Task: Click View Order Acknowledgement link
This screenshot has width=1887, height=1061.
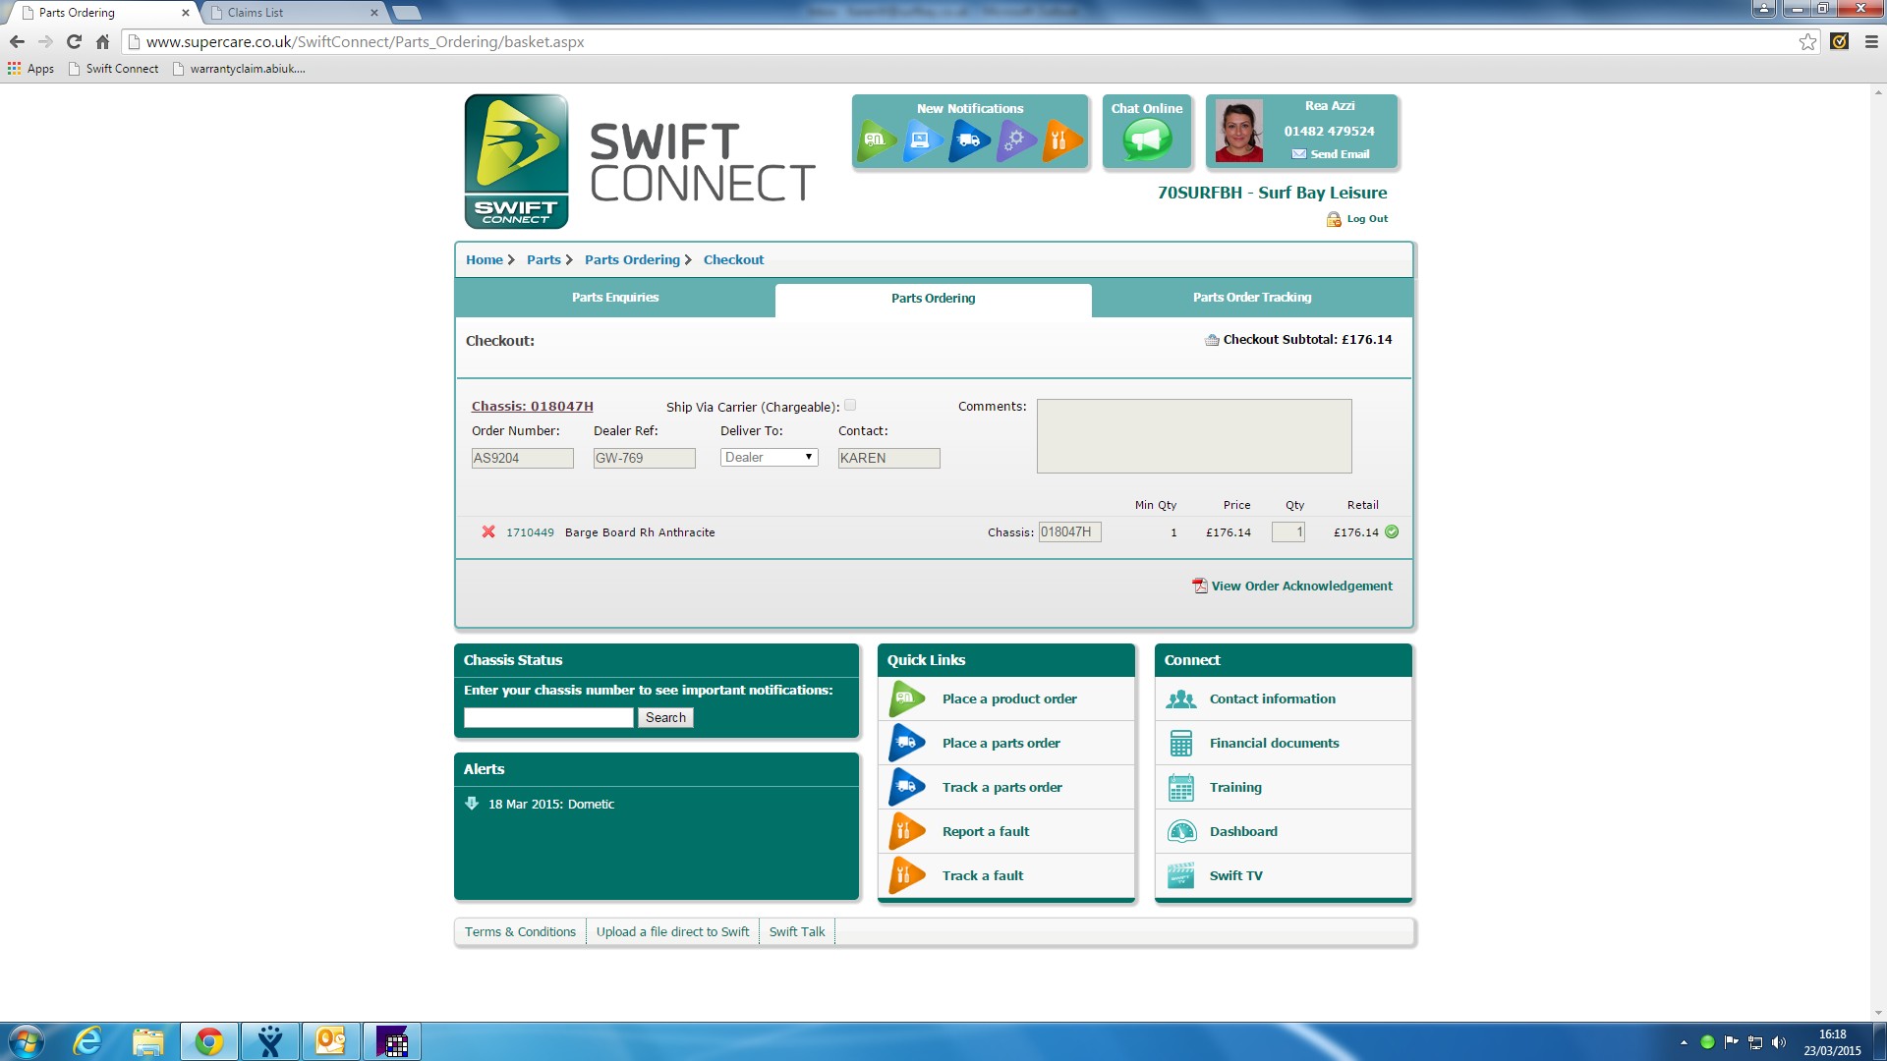Action: [1300, 586]
